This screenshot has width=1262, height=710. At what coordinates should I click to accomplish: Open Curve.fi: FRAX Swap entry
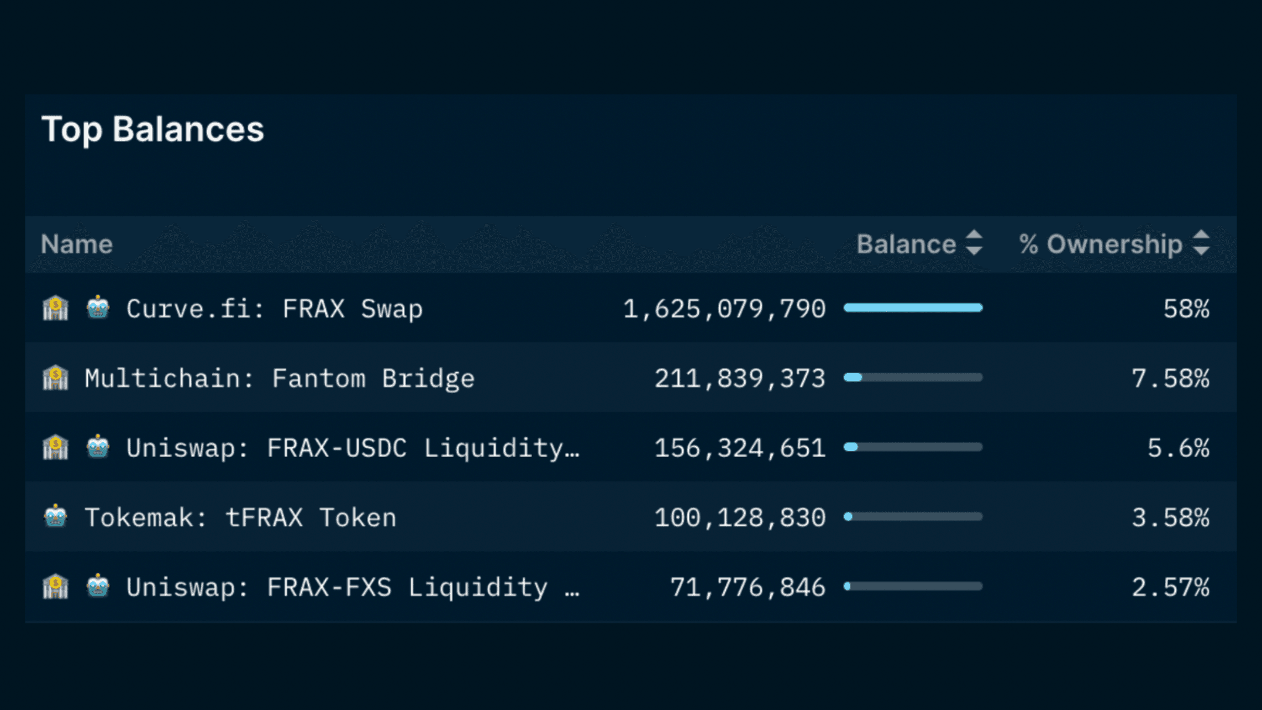275,309
